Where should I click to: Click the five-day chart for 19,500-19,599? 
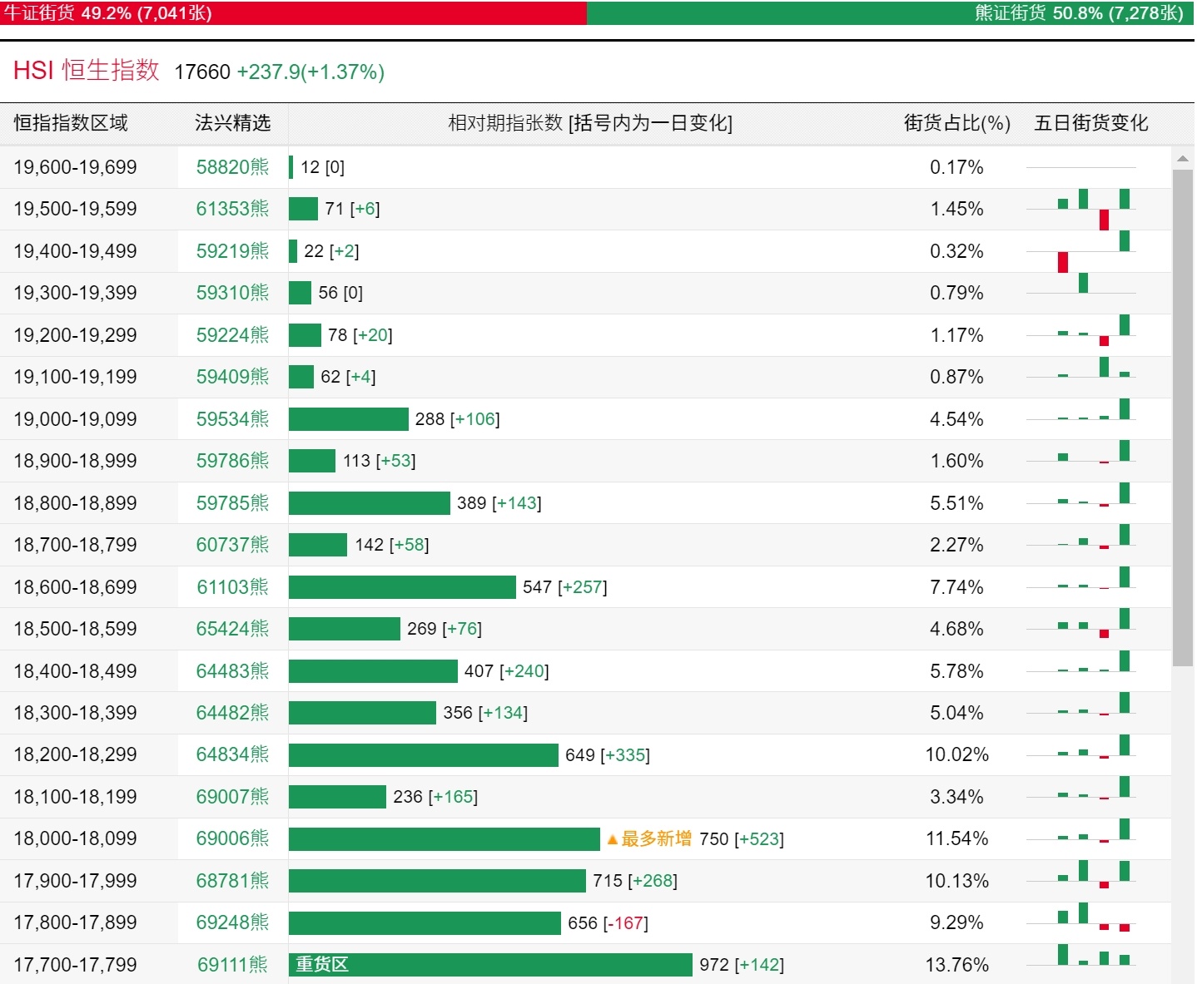tap(1080, 210)
